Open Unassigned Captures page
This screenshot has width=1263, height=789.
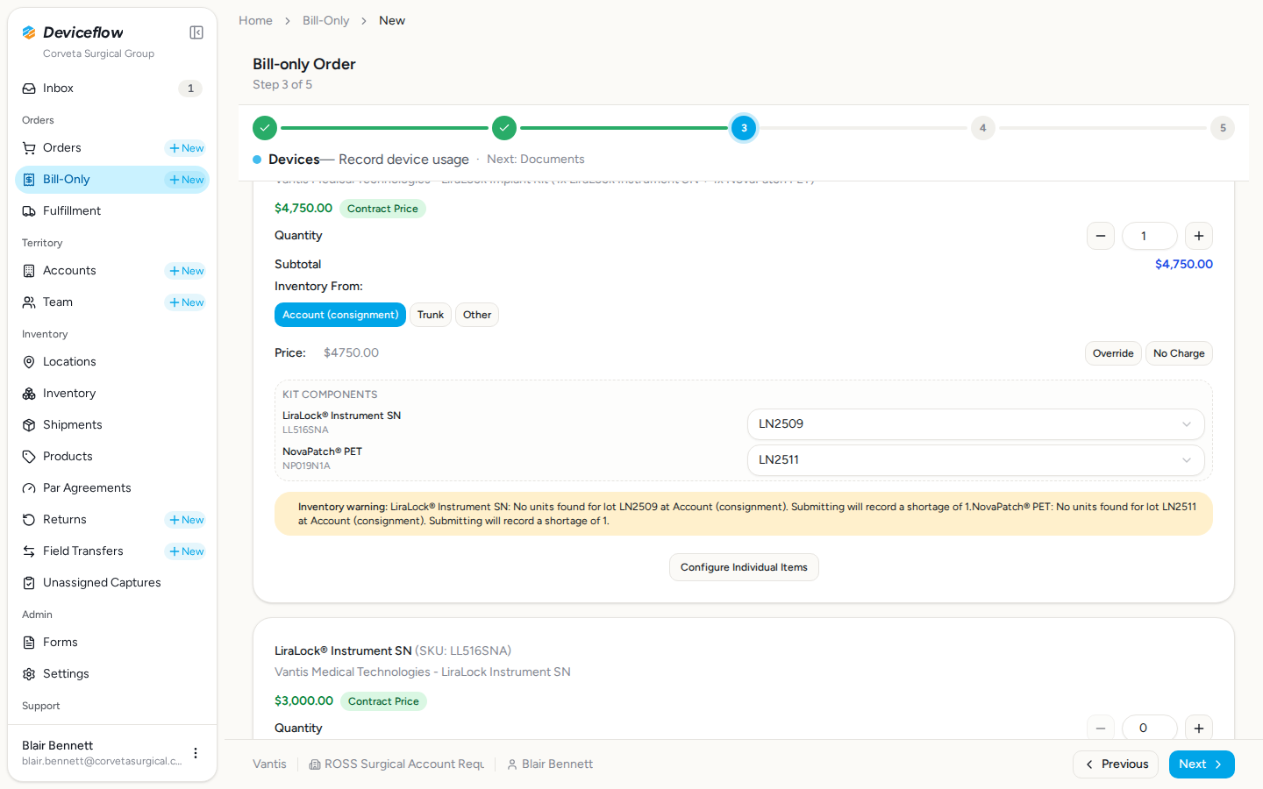point(112,583)
